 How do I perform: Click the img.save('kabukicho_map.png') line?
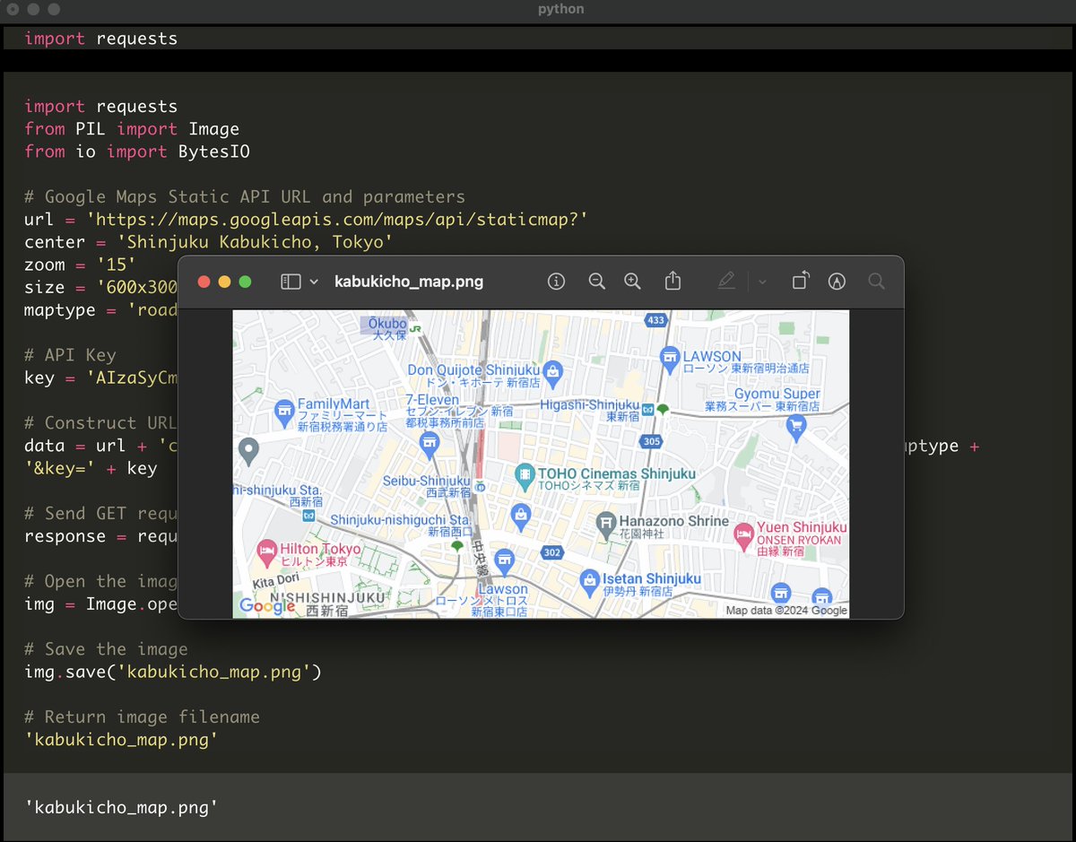[173, 672]
